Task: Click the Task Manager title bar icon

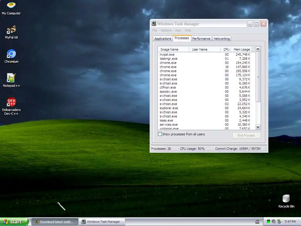Action: 154,24
